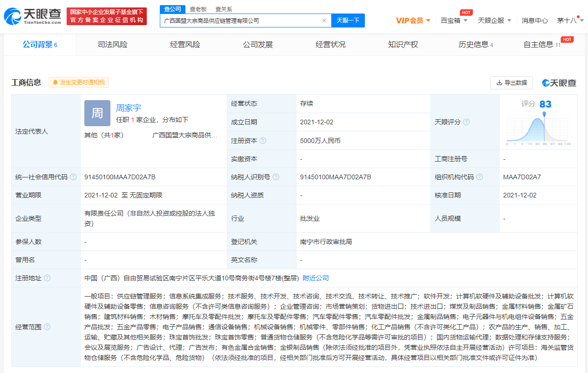This screenshot has height=373, width=588.
Task: Click help icon beside 统一社会信用代码
Action: click(74, 177)
